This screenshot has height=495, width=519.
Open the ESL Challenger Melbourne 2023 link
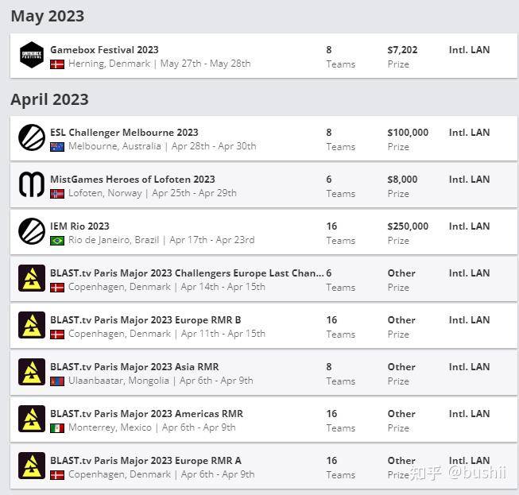(x=124, y=133)
